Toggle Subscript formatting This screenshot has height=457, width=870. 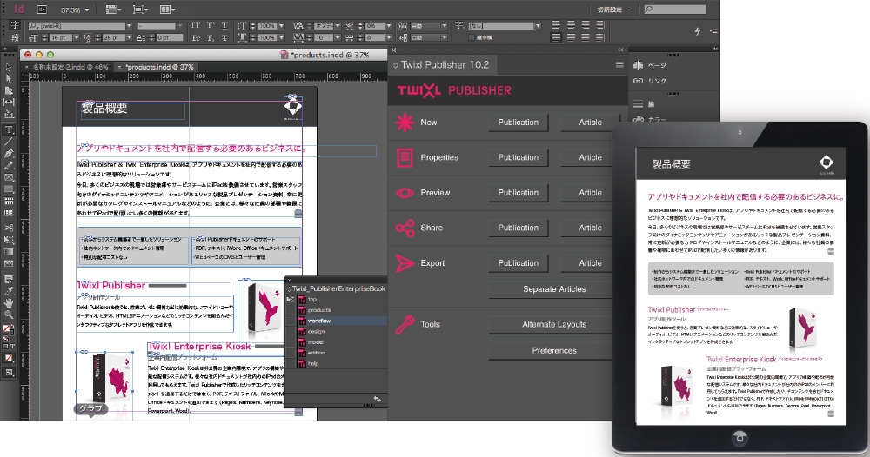[211, 37]
